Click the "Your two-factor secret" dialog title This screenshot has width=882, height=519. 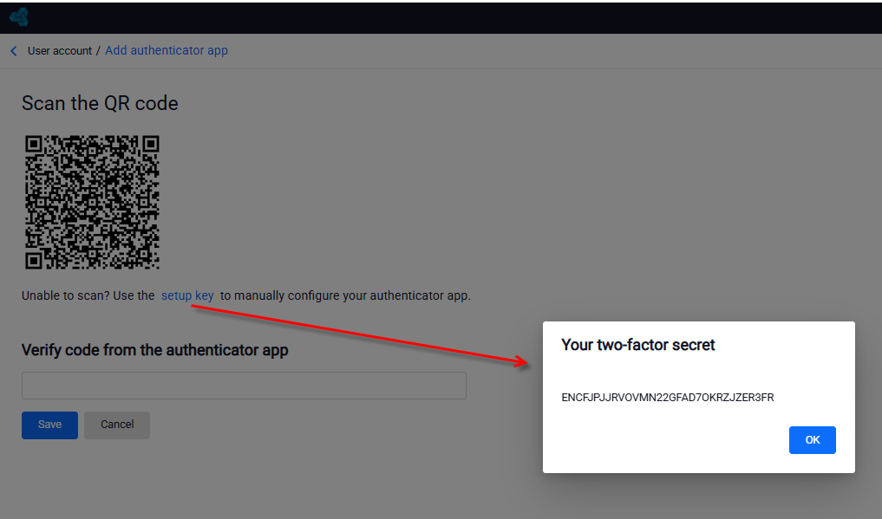pos(638,345)
